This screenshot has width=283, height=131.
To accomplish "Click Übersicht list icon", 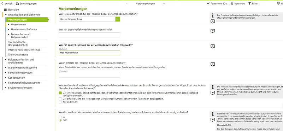I will (x=5, y=10).
